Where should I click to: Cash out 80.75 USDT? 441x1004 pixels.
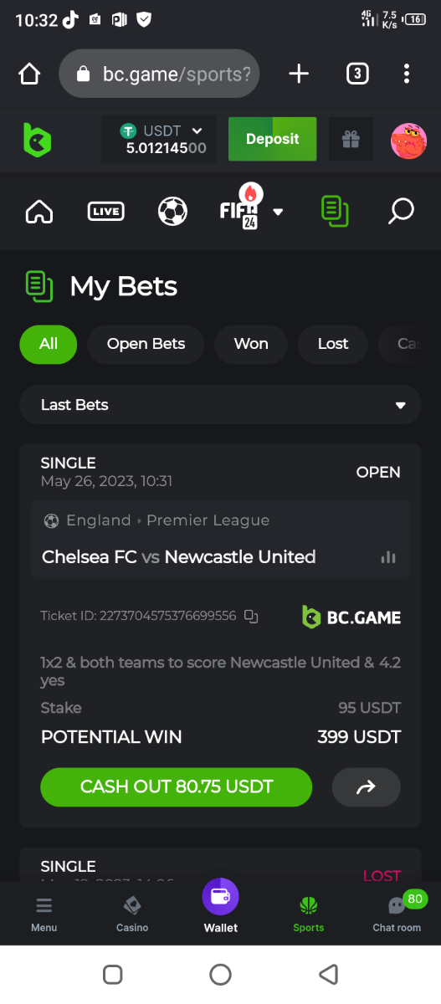click(x=177, y=787)
